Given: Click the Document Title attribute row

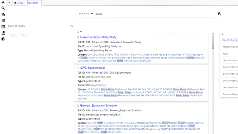Looking at the screenshot, I should tap(230, 87).
